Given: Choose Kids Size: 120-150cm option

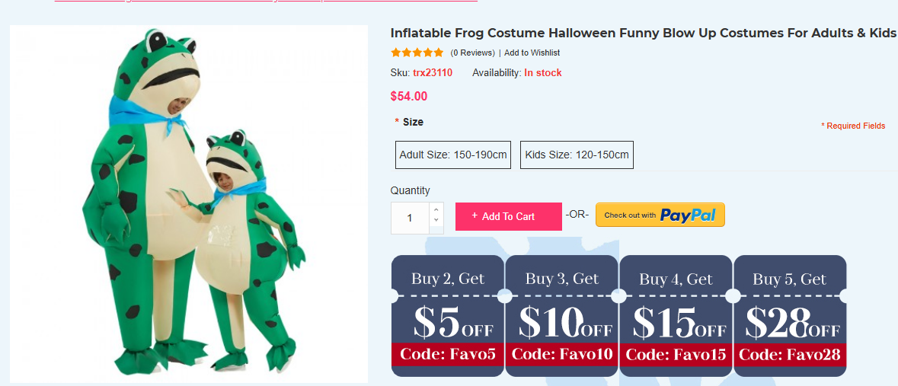Looking at the screenshot, I should [577, 155].
